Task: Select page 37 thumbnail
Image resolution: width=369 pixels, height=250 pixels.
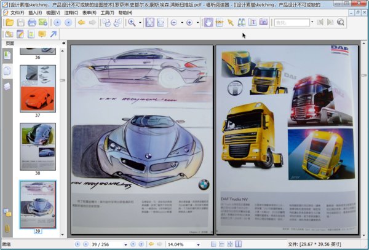Action: [38, 88]
